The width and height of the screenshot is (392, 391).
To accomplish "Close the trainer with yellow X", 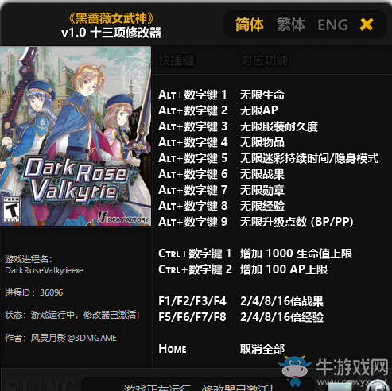I will click(x=367, y=25).
